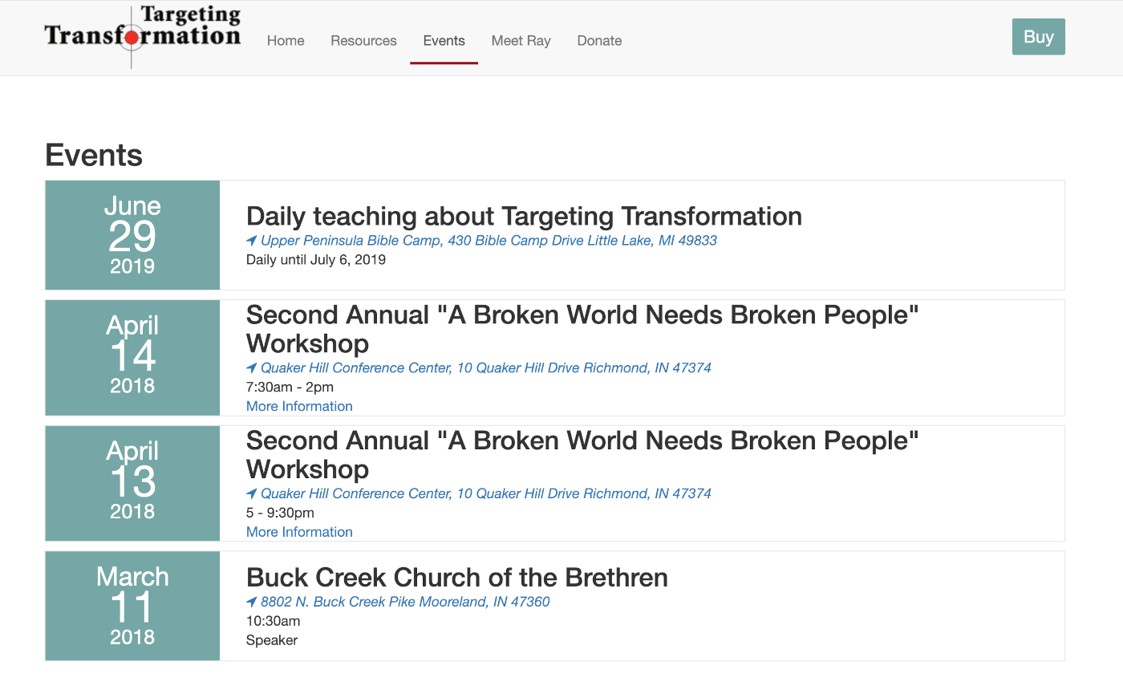
Task: Click the April 14 2018 date tile
Action: pyautogui.click(x=132, y=357)
